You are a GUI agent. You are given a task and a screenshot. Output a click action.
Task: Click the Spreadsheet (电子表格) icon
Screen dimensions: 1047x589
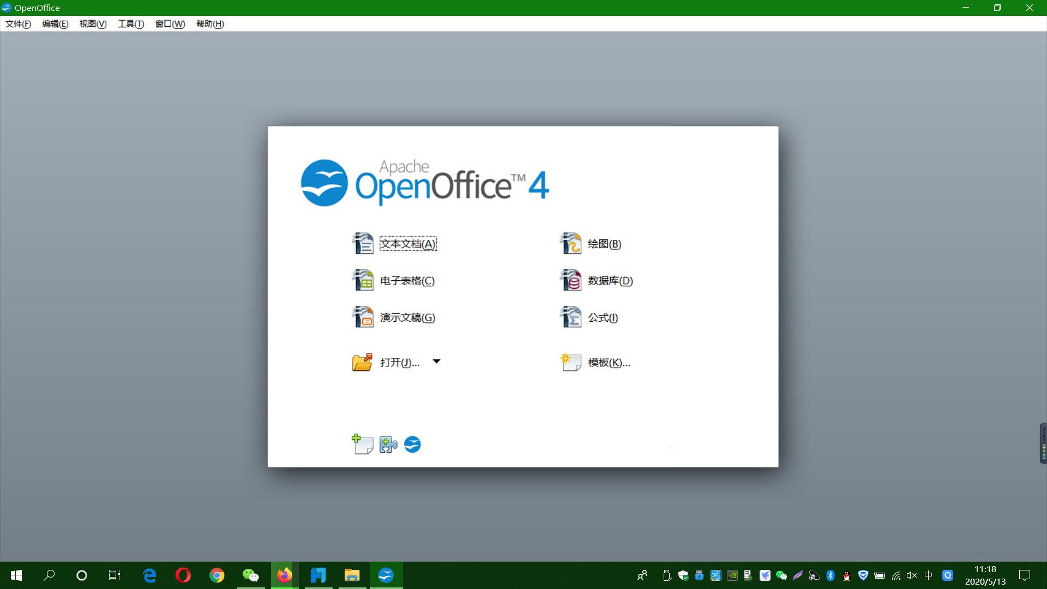coord(363,280)
